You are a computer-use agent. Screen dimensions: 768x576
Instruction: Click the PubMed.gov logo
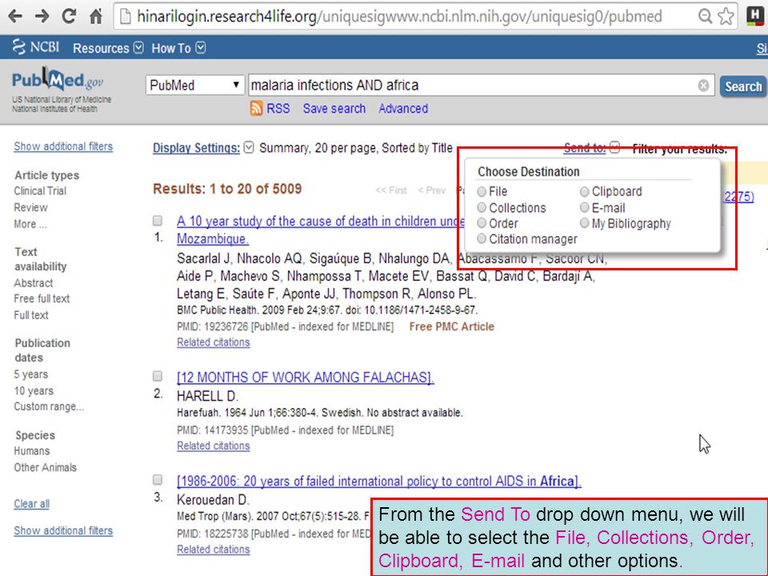coord(58,79)
